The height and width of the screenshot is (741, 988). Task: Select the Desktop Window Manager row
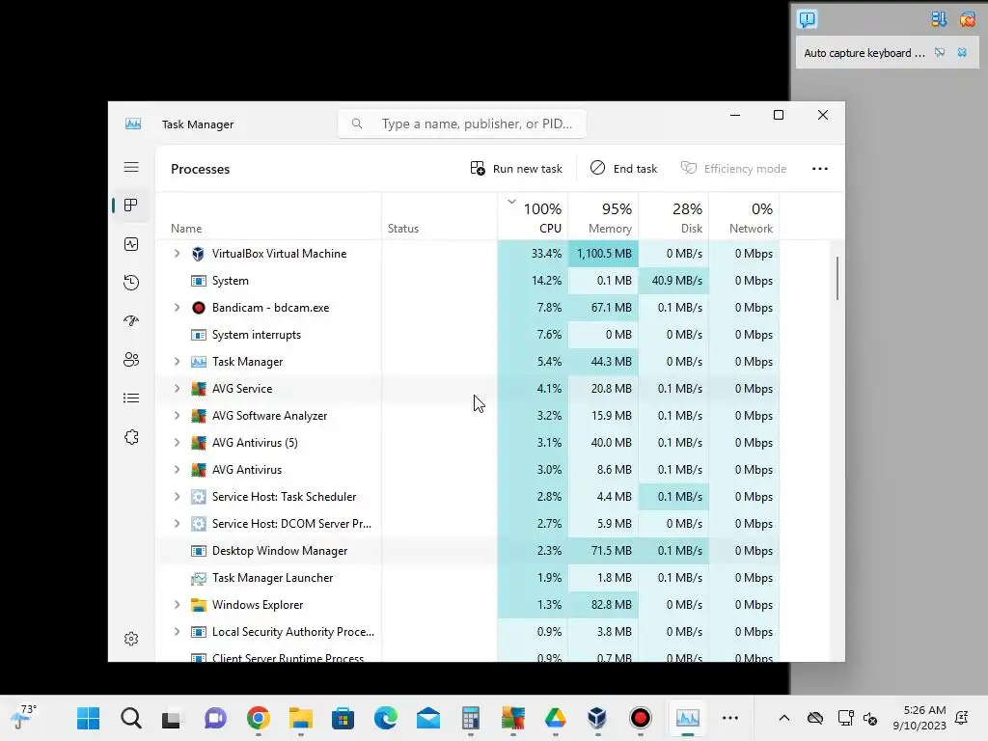(467, 551)
